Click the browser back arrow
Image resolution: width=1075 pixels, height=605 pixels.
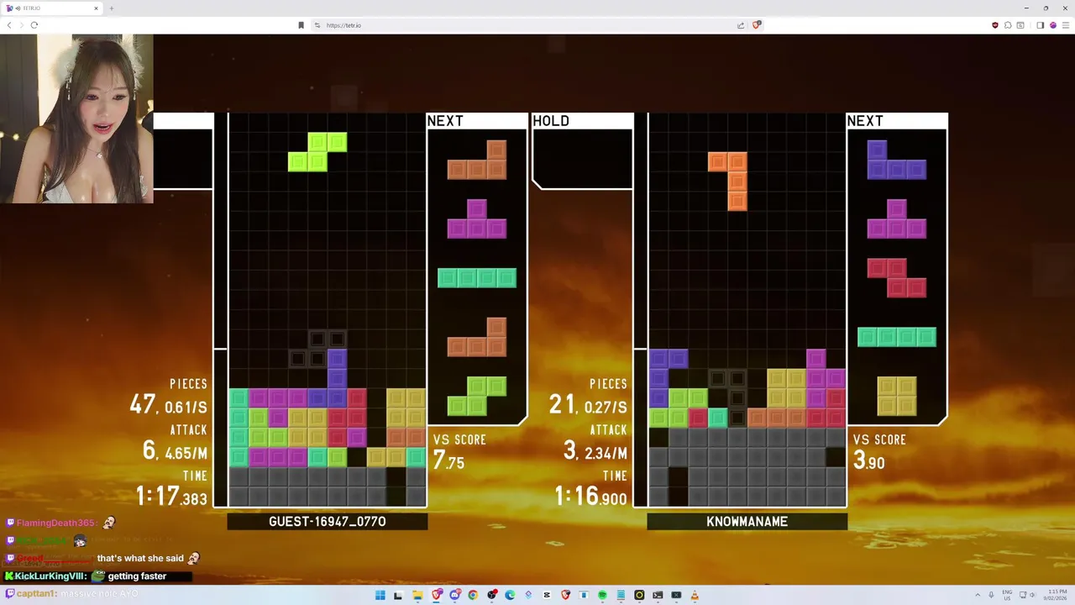tap(9, 25)
